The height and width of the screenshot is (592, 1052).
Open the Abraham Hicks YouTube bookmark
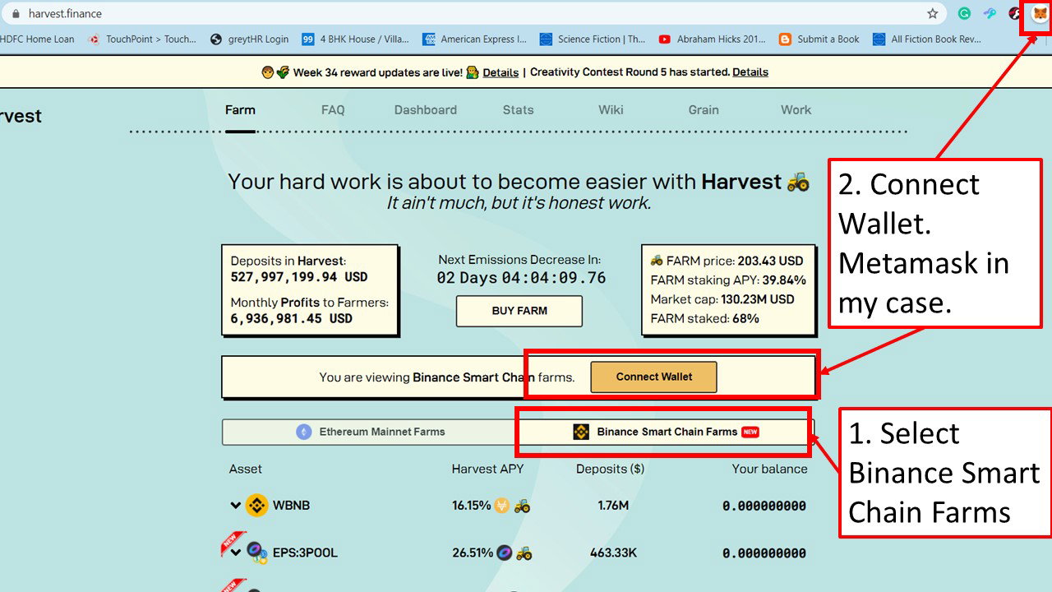click(x=712, y=39)
